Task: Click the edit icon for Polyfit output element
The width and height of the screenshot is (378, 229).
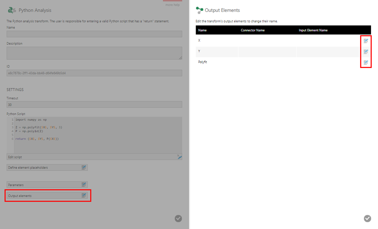Action: pos(365,62)
